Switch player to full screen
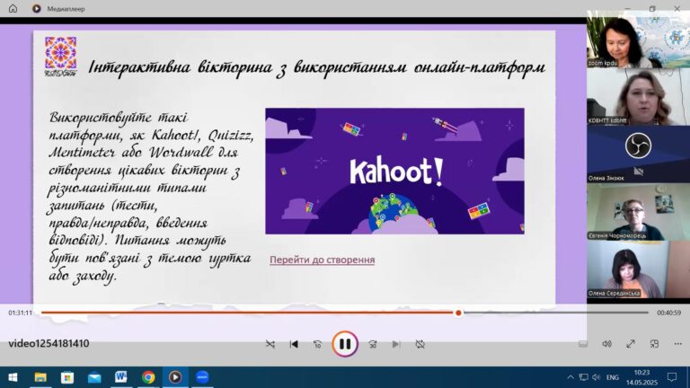The height and width of the screenshot is (388, 690). tap(631, 344)
